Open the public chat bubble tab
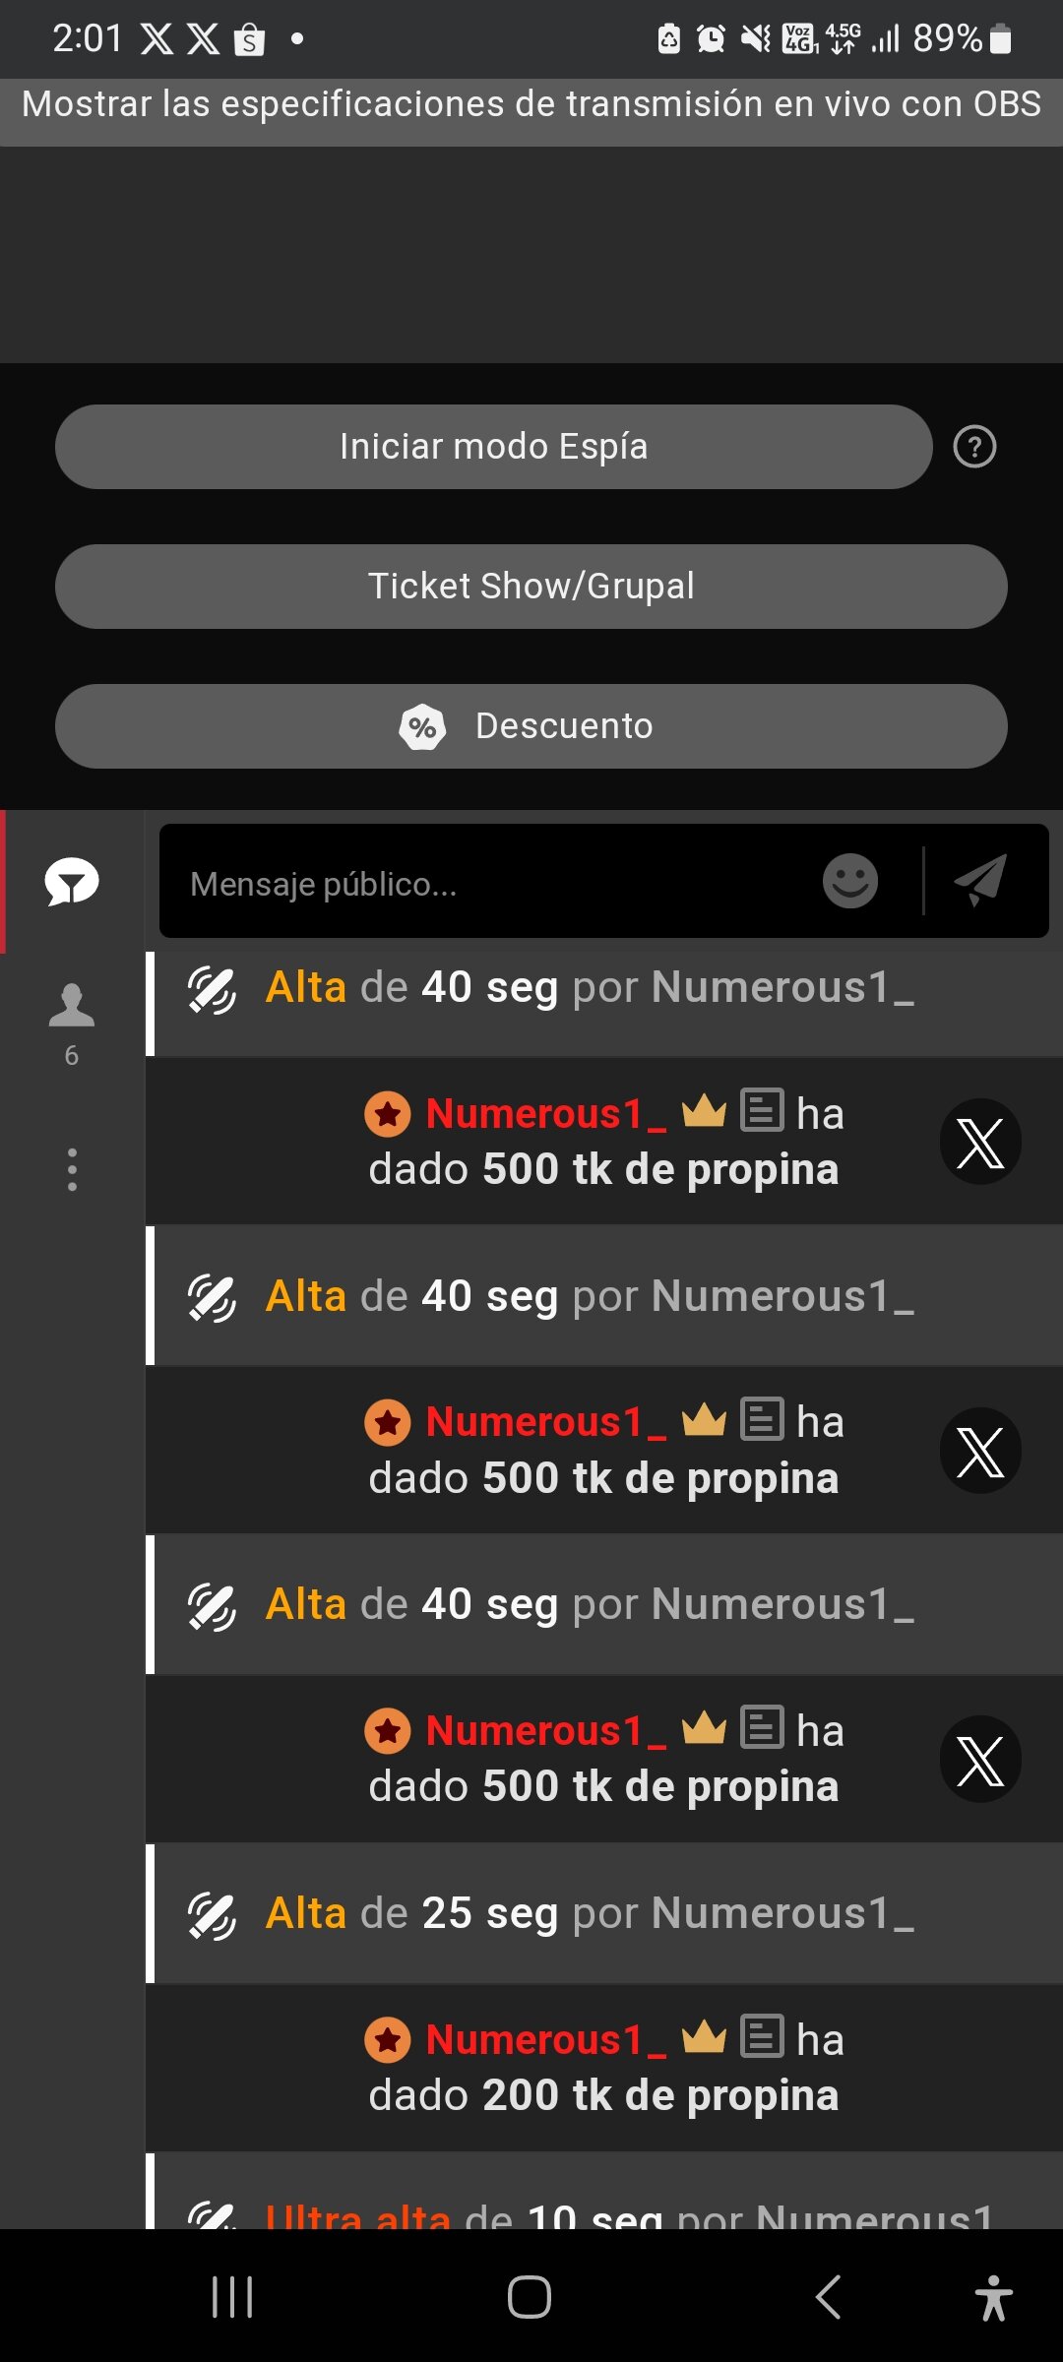Screen dimensions: 1063x2362 coord(72,882)
